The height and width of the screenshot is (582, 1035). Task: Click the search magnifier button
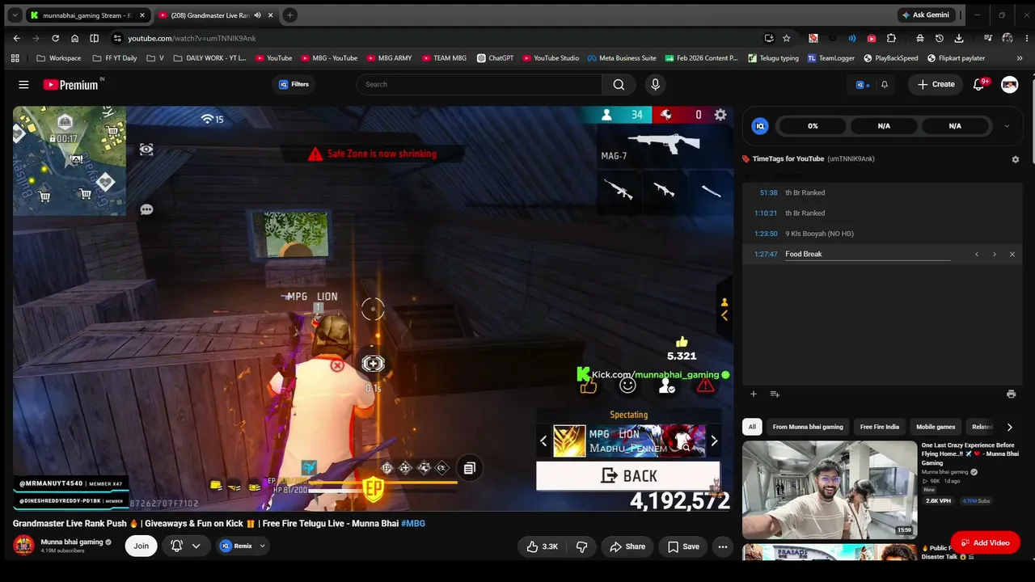tap(619, 84)
